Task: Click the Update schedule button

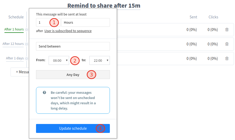Action: pyautogui.click(x=73, y=128)
